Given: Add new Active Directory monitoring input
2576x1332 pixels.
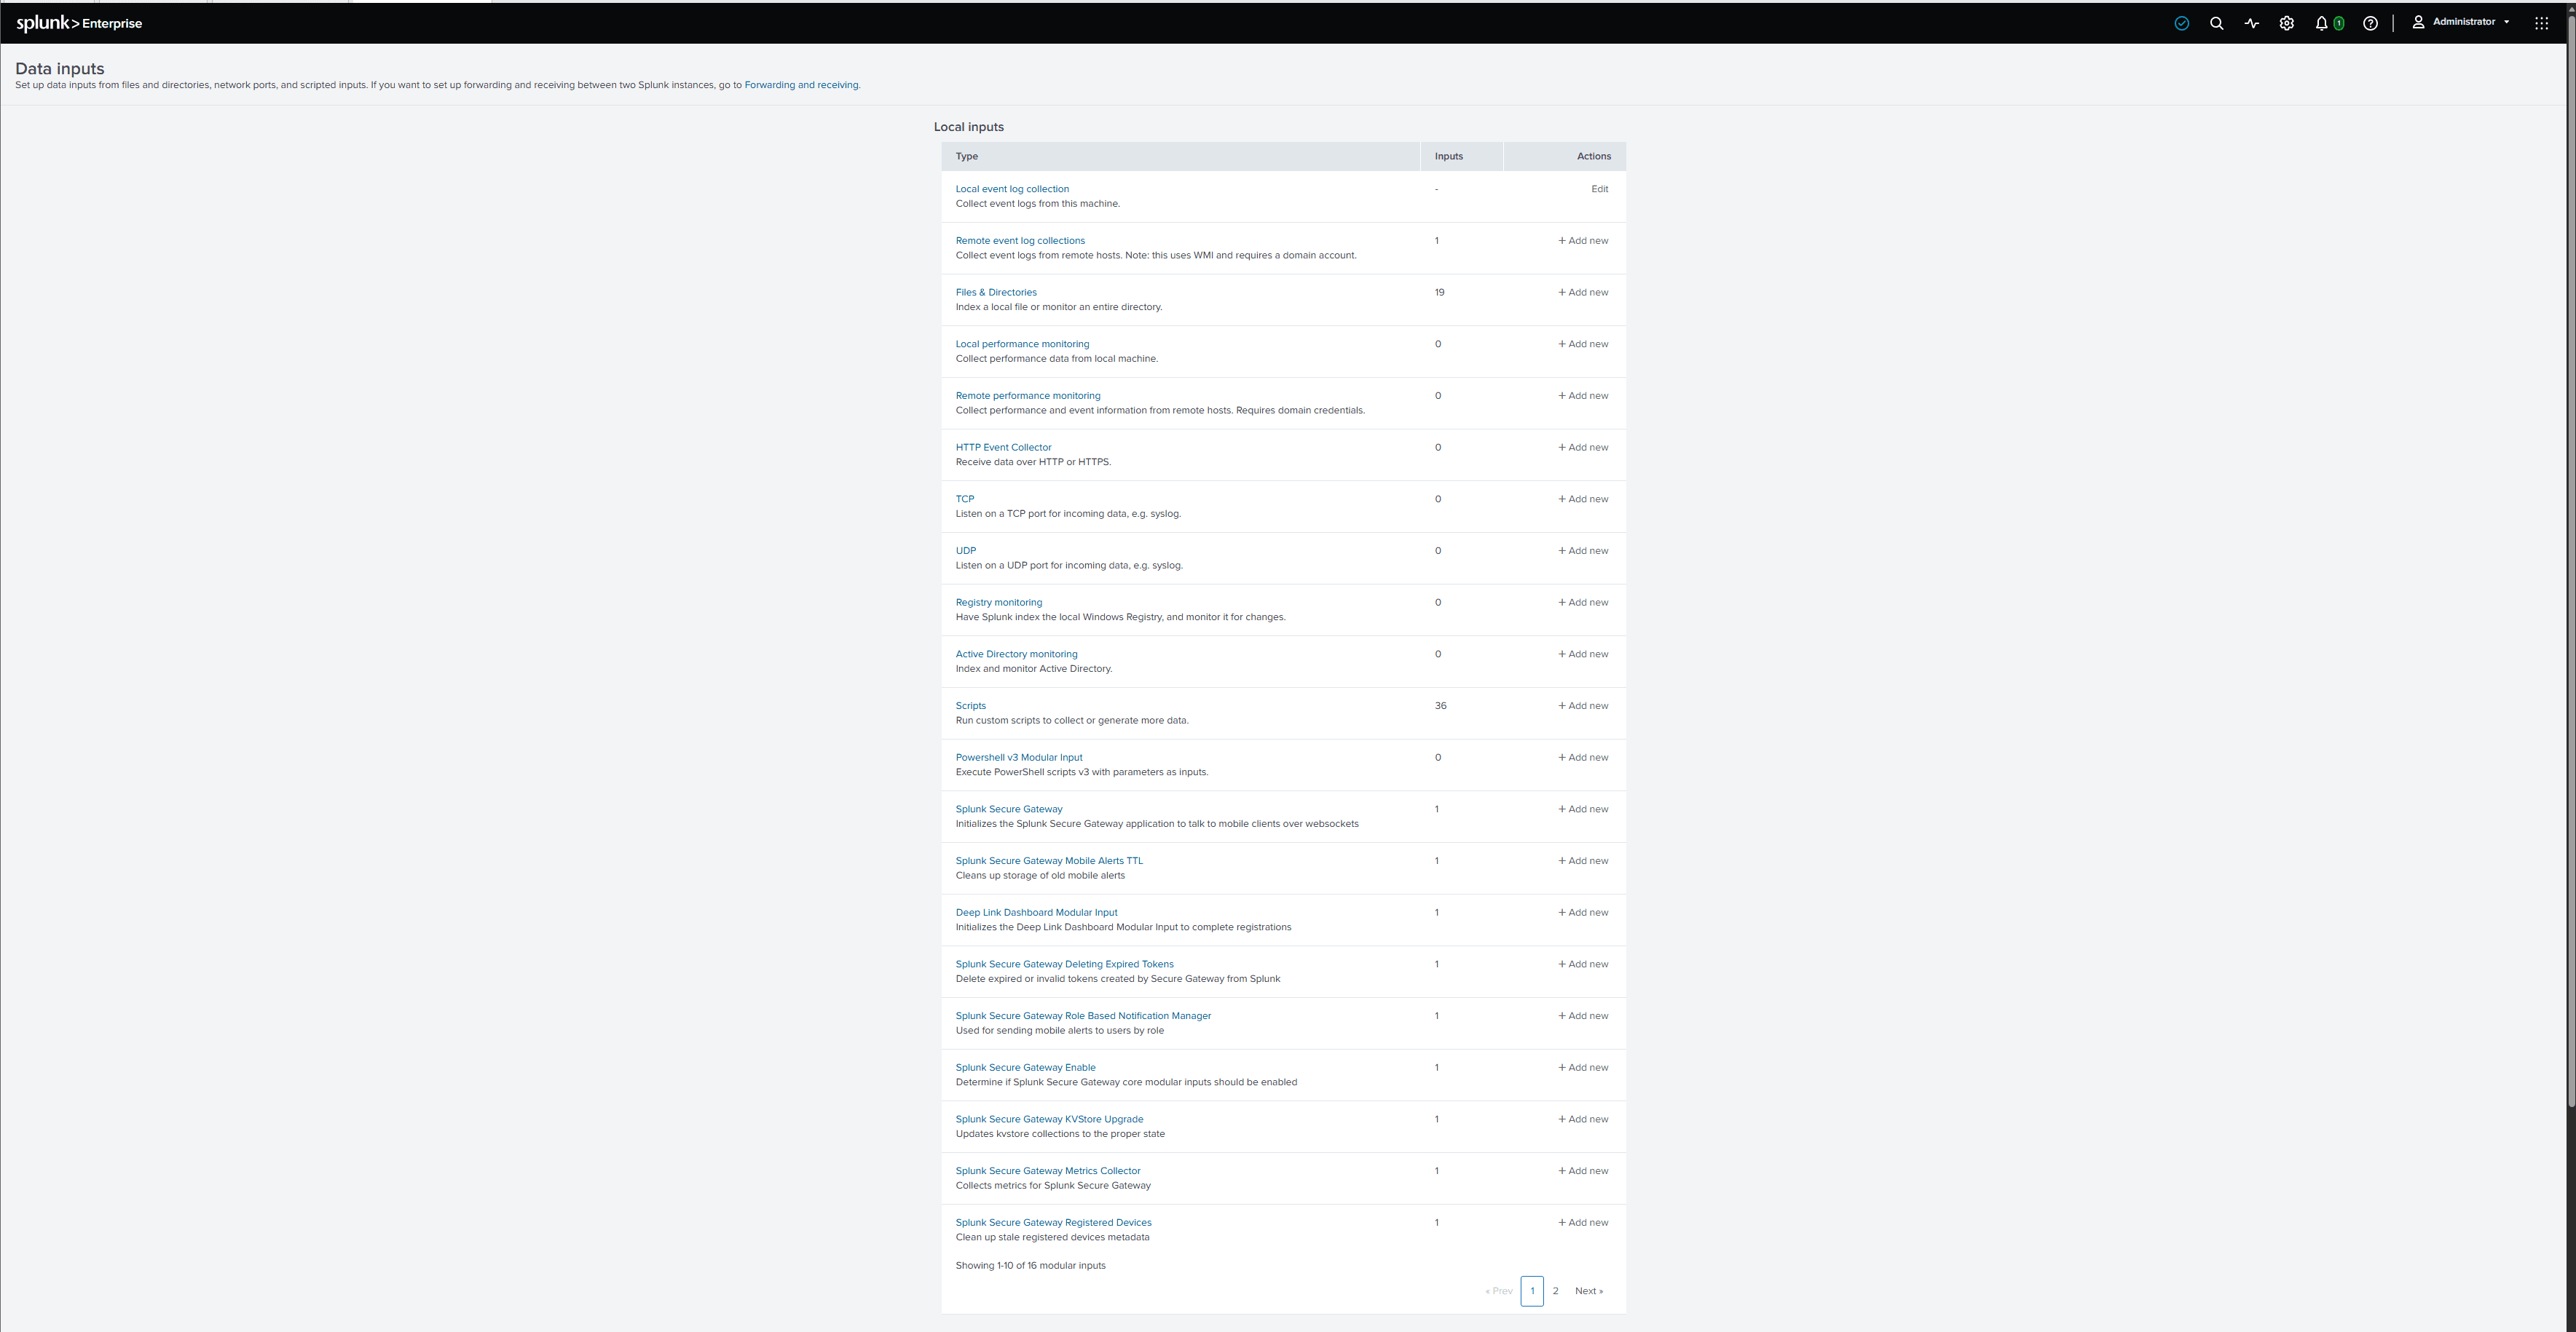Looking at the screenshot, I should [x=1583, y=654].
